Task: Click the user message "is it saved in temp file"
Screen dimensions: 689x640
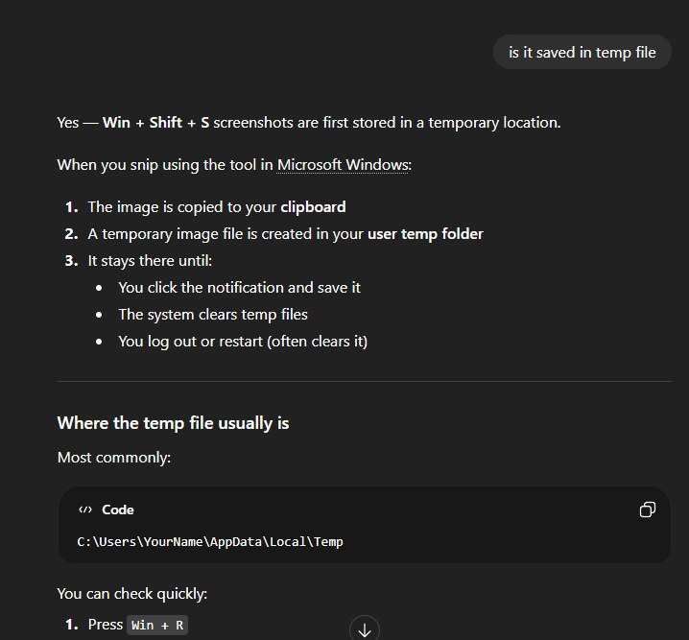Action: [x=582, y=53]
